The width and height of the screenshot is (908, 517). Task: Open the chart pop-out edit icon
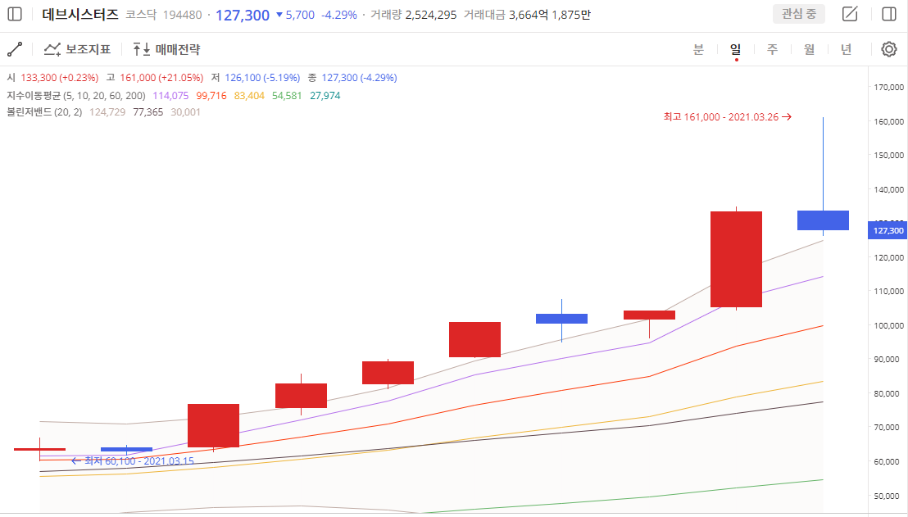pyautogui.click(x=850, y=15)
